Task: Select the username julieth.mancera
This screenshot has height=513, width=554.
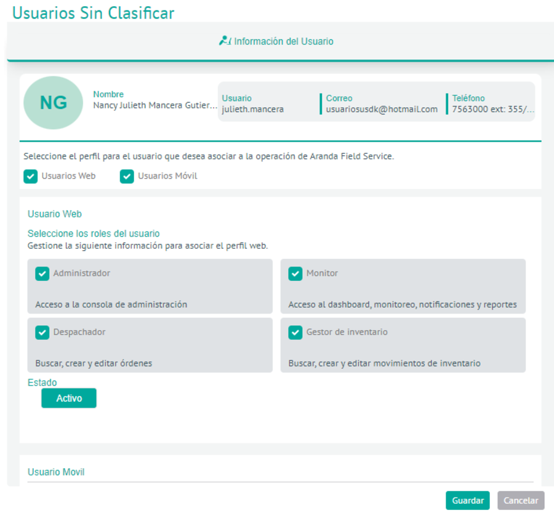Action: pyautogui.click(x=252, y=109)
